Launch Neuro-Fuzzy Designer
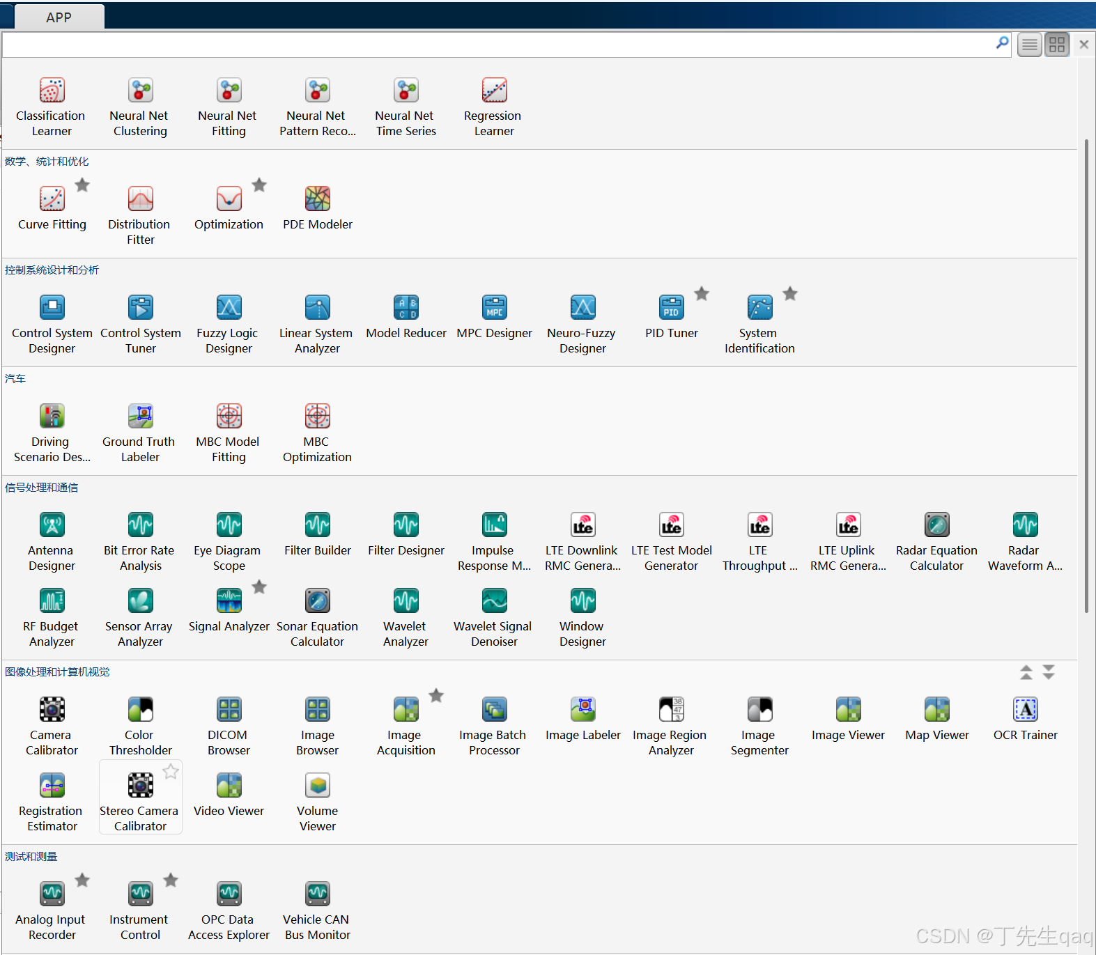 tap(582, 325)
